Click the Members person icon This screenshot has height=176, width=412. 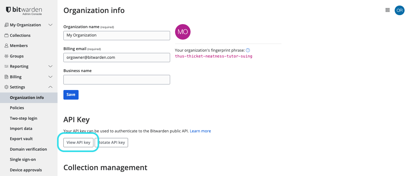coord(6,45)
